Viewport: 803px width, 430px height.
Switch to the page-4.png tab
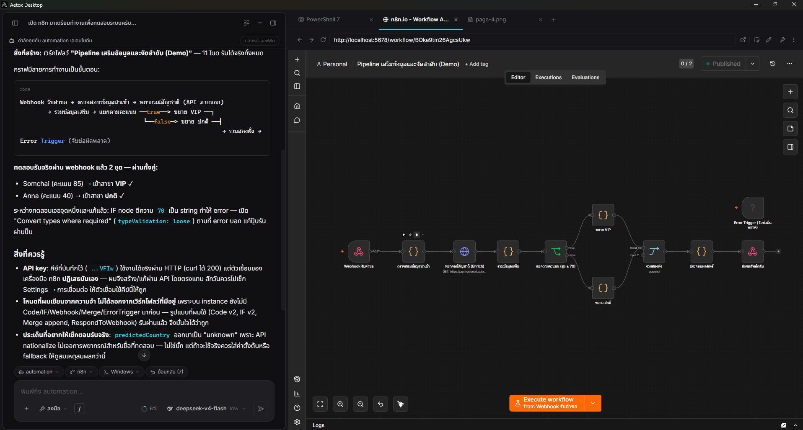[490, 20]
